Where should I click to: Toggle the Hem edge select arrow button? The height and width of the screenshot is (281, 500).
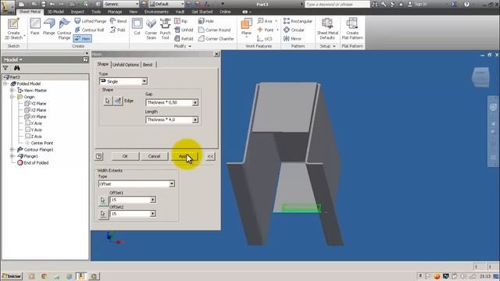[x=108, y=101]
